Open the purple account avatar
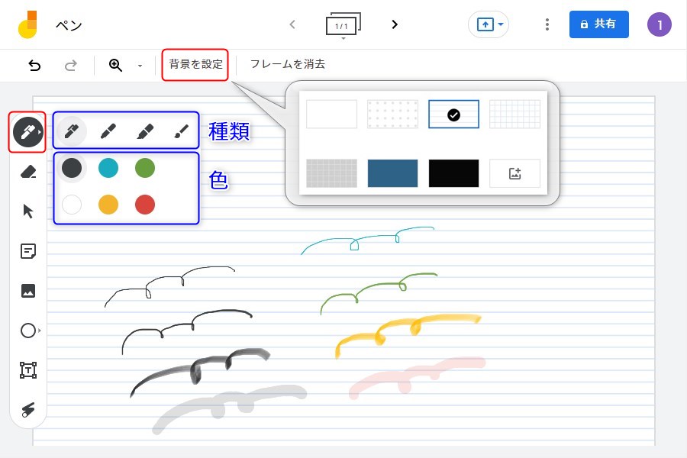This screenshot has width=687, height=458. (x=660, y=24)
